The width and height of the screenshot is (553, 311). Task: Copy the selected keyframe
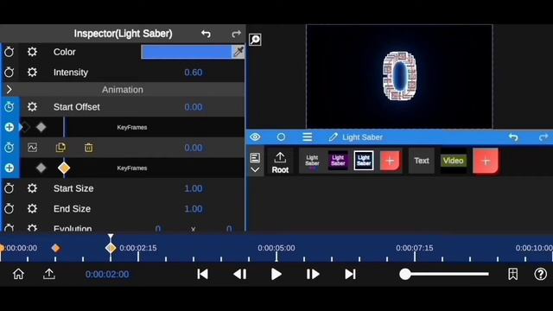pos(60,148)
